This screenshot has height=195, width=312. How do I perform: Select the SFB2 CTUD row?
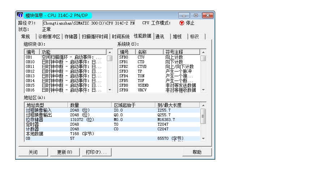click(x=159, y=66)
